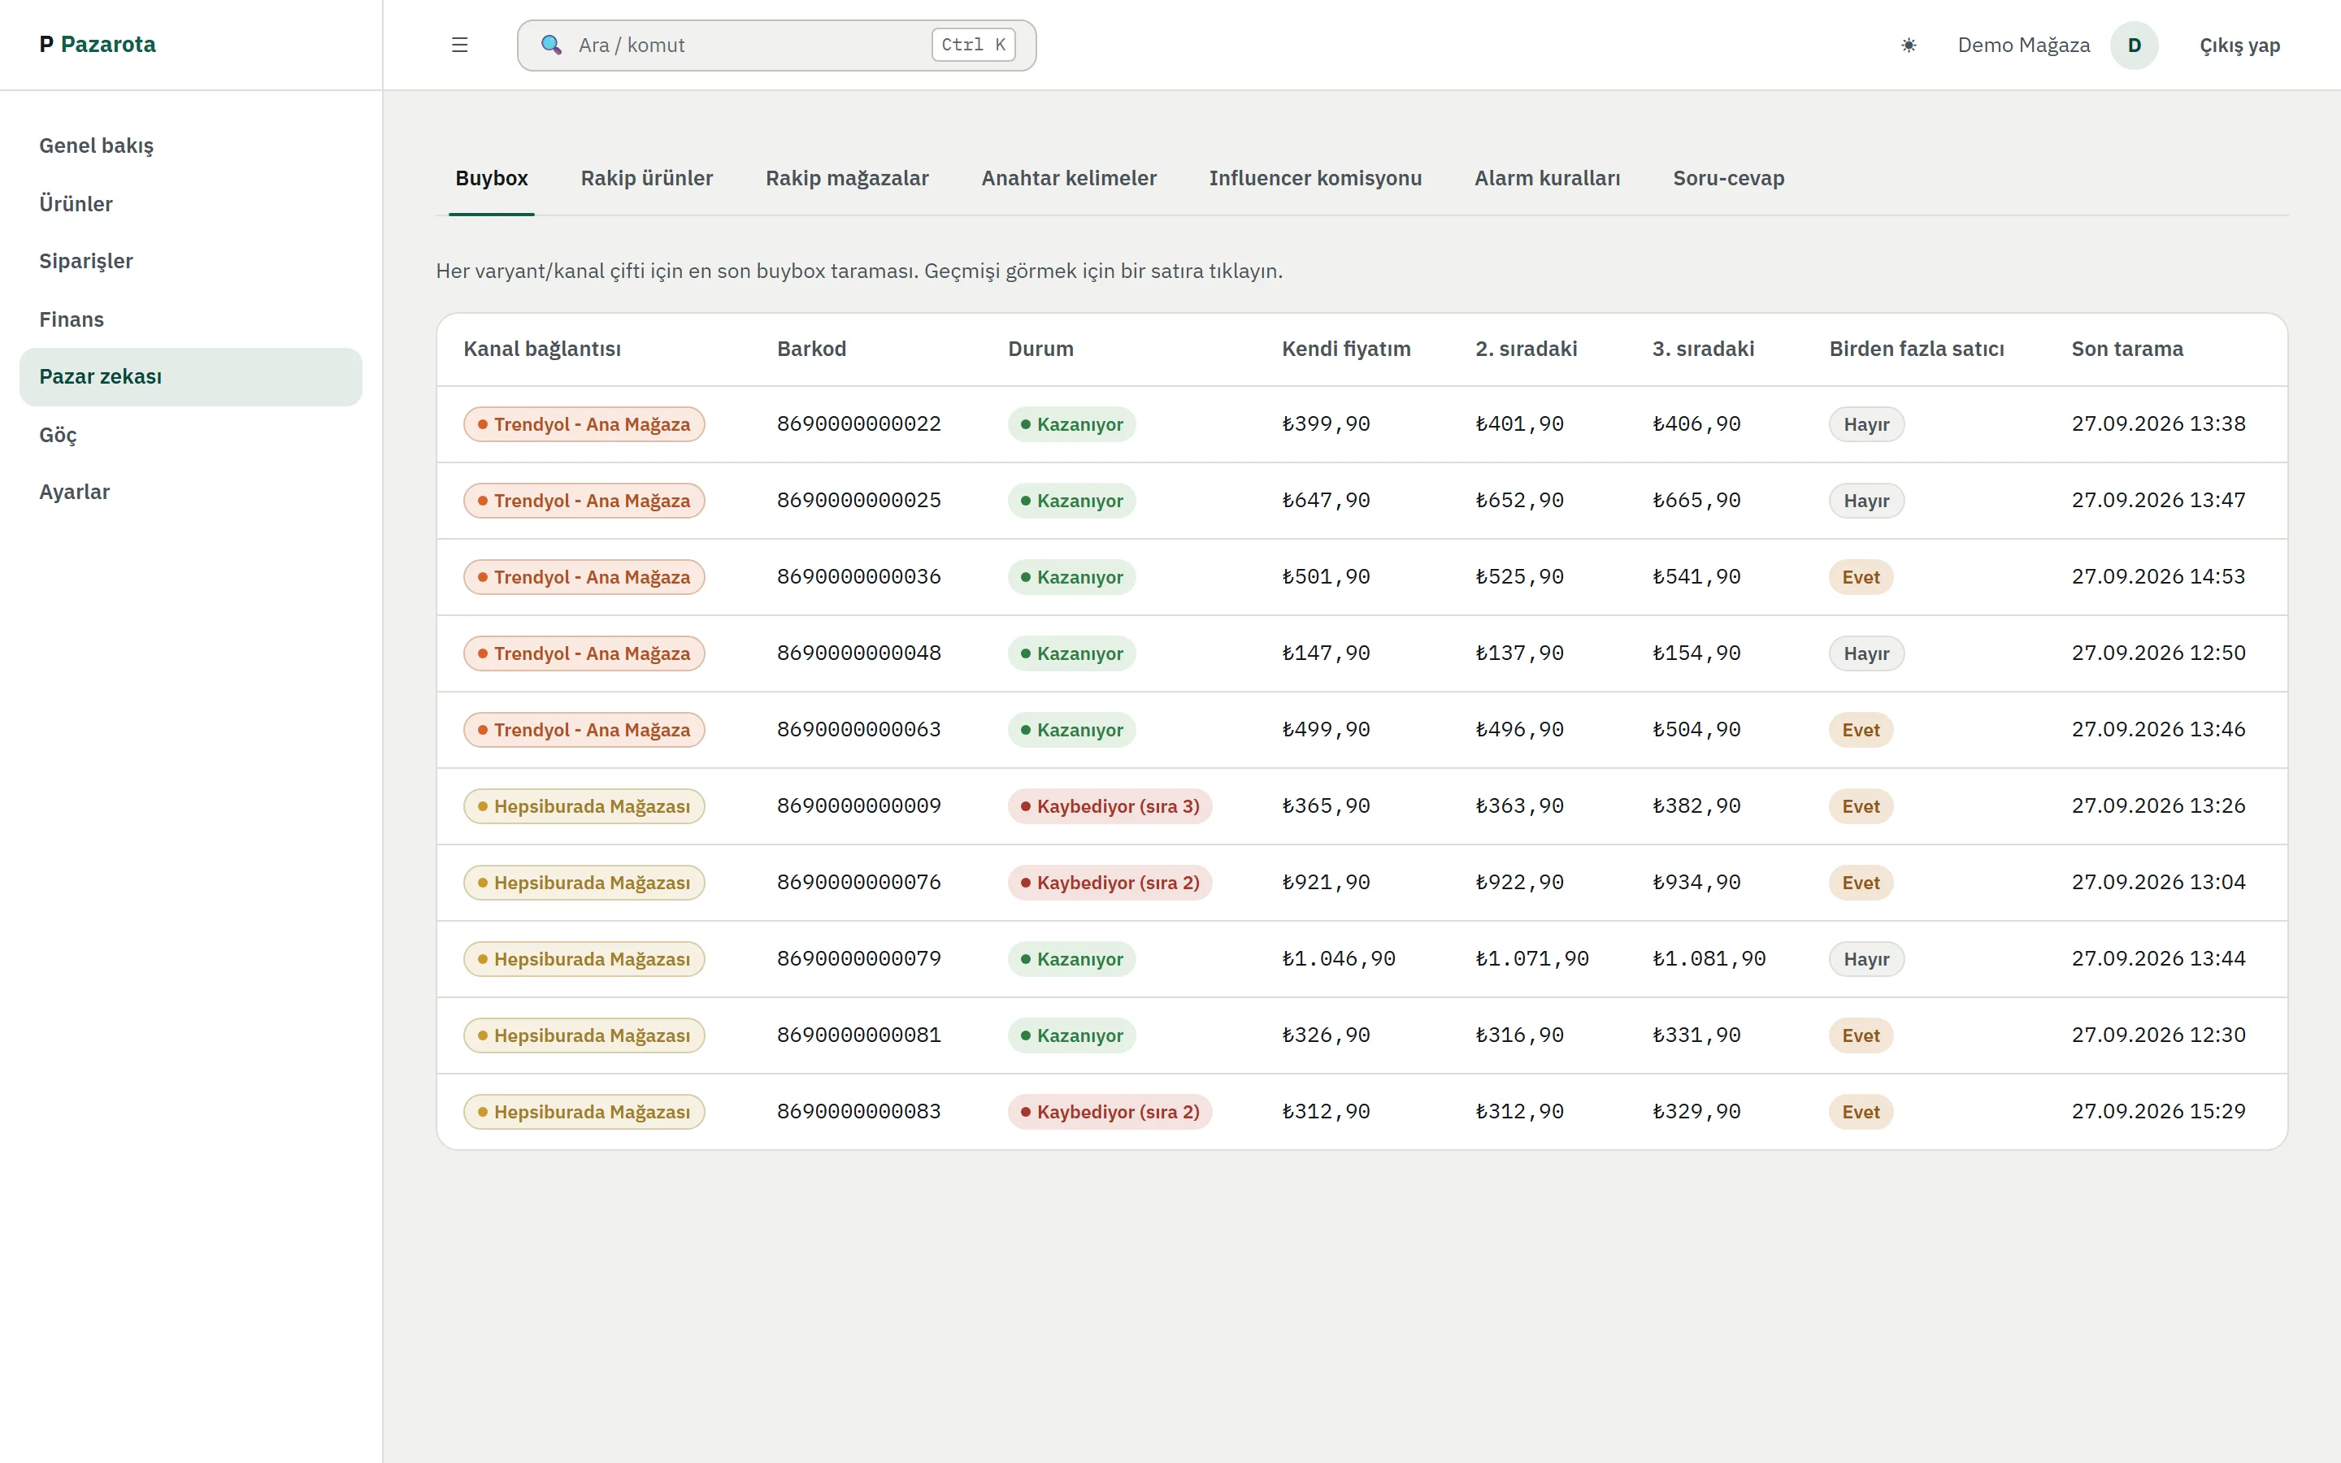Screen dimensions: 2341x1463
Task: Click Kendi fiyatım column header
Action: tap(1345, 349)
